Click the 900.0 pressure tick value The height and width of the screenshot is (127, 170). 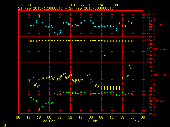coord(151,40)
